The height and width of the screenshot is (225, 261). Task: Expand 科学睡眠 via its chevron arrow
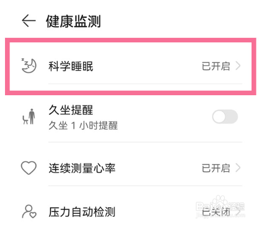(238, 66)
